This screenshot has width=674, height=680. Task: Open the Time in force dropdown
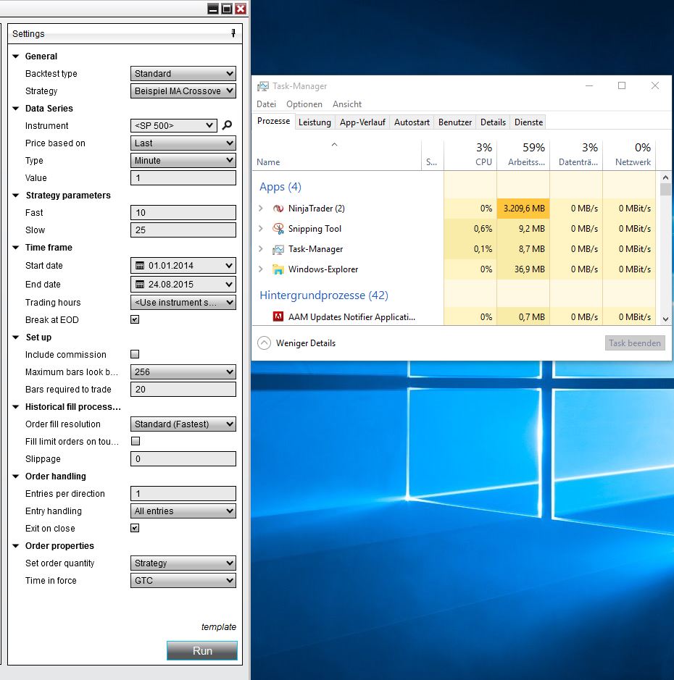[183, 580]
